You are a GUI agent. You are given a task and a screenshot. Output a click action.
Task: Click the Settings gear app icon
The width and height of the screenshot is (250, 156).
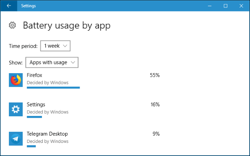16,109
